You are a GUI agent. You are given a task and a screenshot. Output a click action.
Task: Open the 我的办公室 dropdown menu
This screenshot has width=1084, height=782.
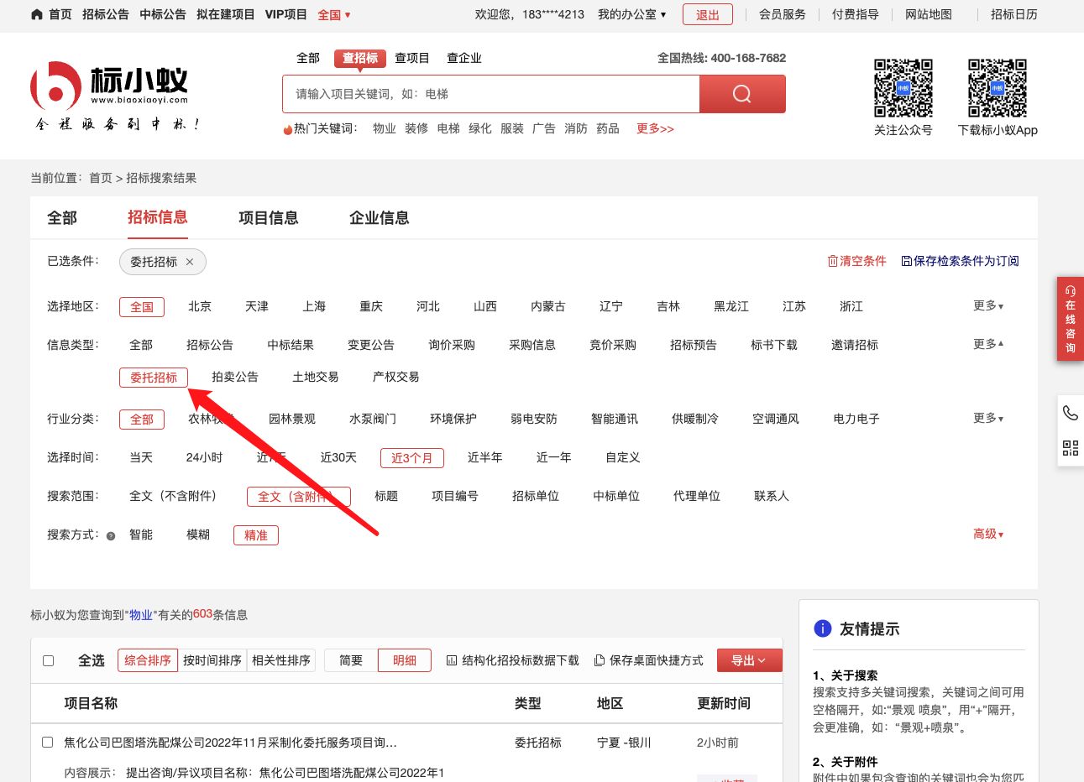click(x=631, y=14)
